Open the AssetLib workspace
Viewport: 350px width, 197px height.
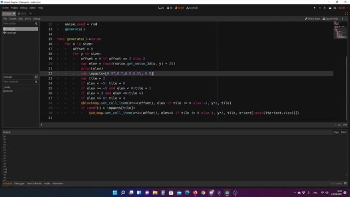click(192, 8)
